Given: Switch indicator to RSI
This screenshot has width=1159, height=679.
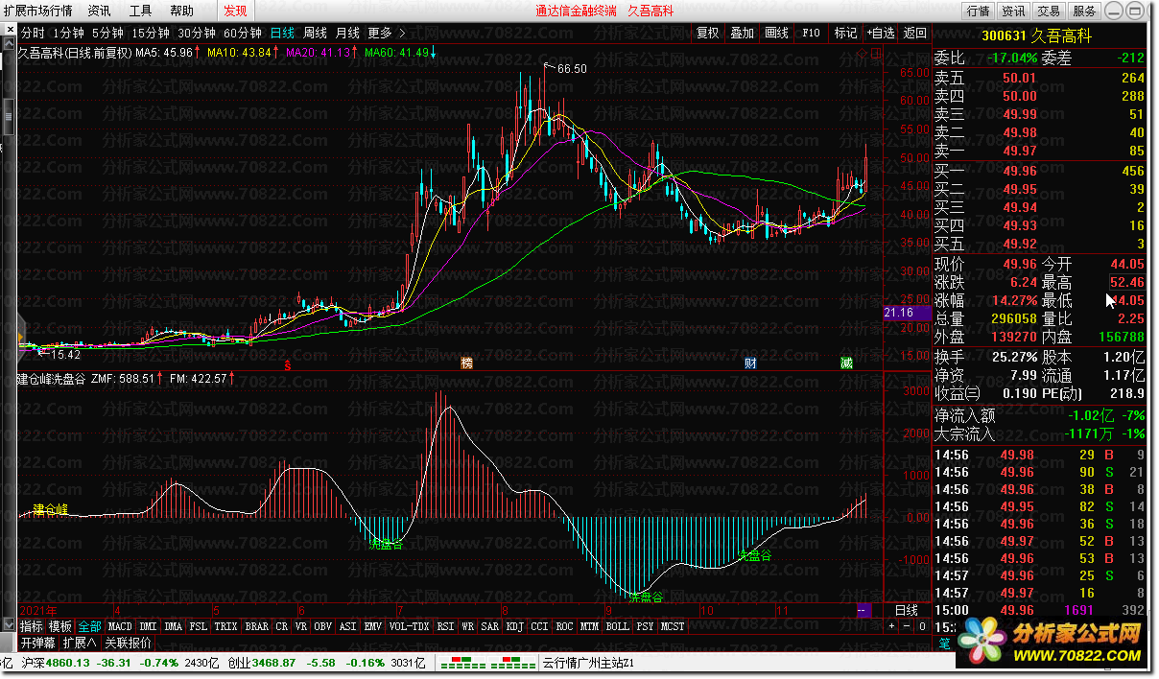Looking at the screenshot, I should pyautogui.click(x=445, y=626).
